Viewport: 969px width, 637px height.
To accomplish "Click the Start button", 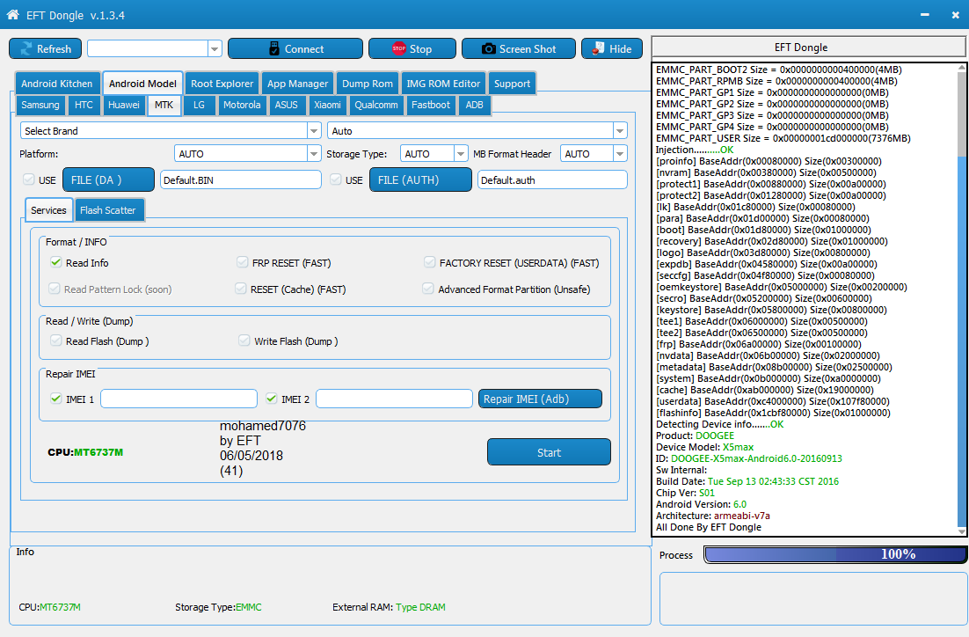I will point(549,452).
